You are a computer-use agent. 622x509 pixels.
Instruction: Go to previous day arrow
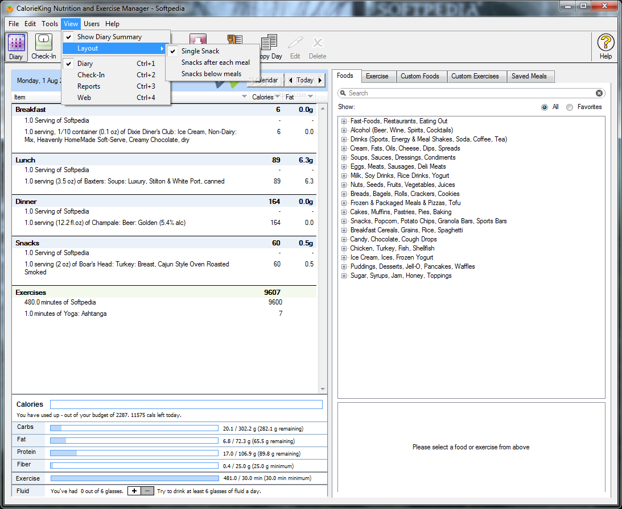tap(291, 81)
